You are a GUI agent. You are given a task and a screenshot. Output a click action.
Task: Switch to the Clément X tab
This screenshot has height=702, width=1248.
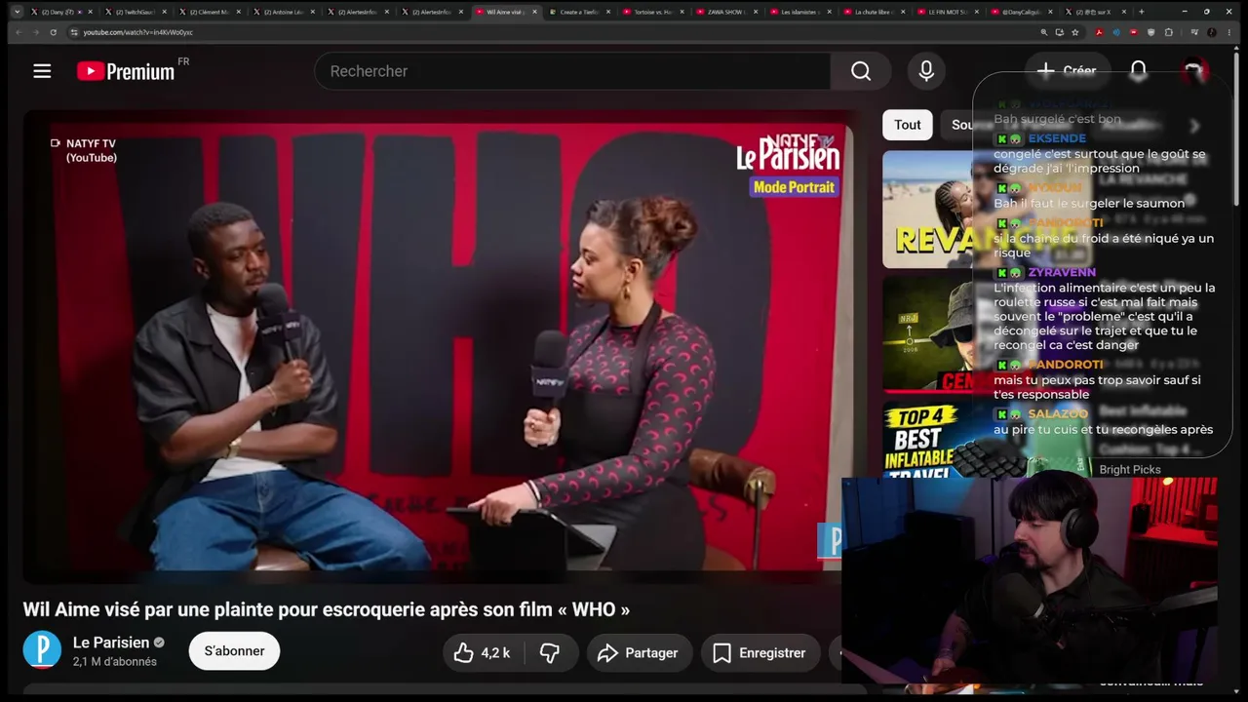[x=209, y=12]
